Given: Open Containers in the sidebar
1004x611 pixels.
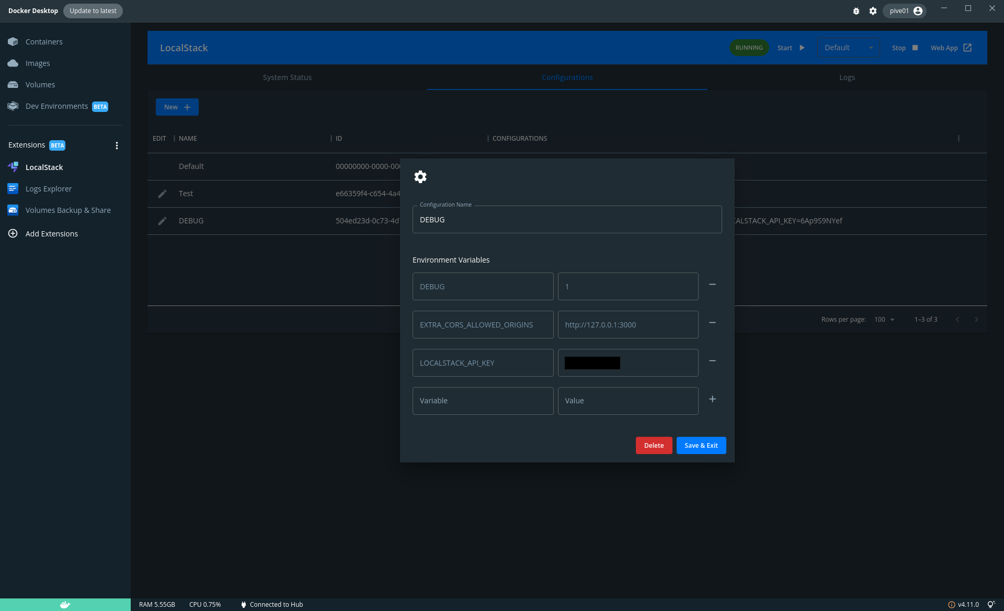Looking at the screenshot, I should click(44, 42).
